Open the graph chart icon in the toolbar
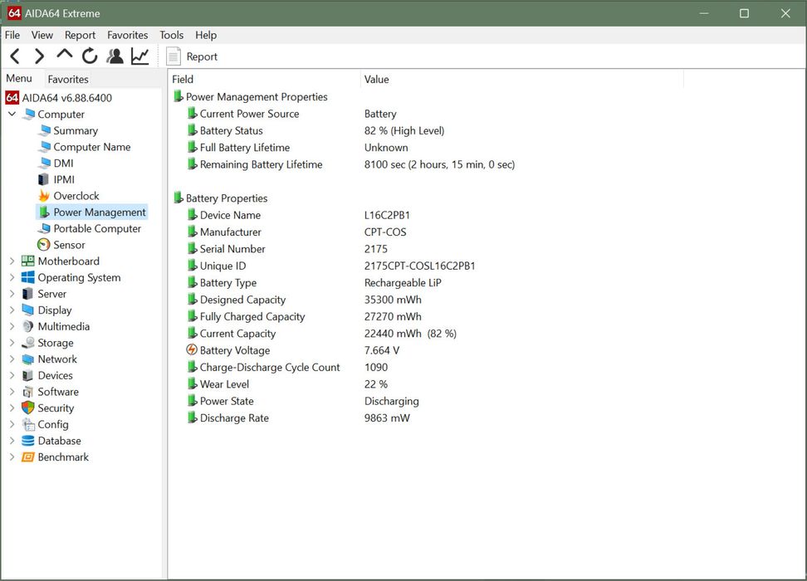 [139, 56]
